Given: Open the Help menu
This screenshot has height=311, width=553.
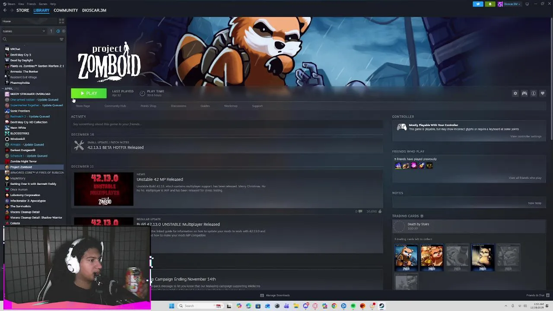Looking at the screenshot, I should tap(53, 4).
